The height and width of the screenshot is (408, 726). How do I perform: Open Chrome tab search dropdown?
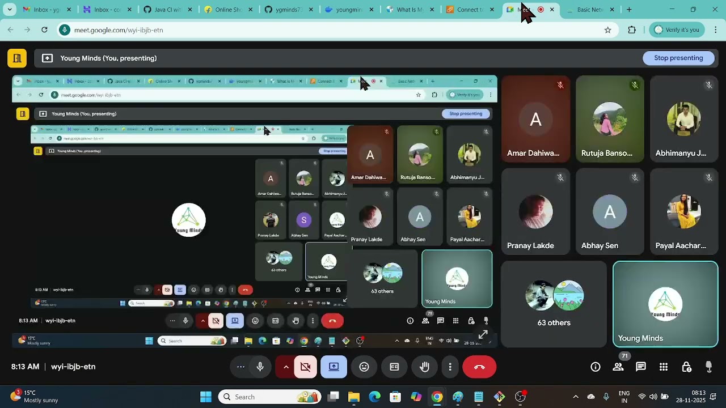[x=10, y=10]
